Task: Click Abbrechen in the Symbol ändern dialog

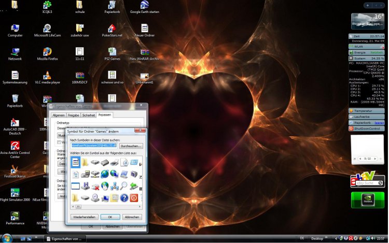Action: [132, 217]
